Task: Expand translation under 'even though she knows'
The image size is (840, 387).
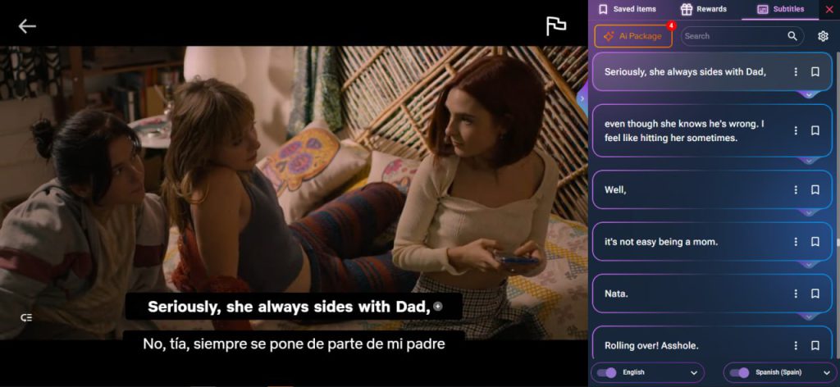Action: [x=809, y=161]
